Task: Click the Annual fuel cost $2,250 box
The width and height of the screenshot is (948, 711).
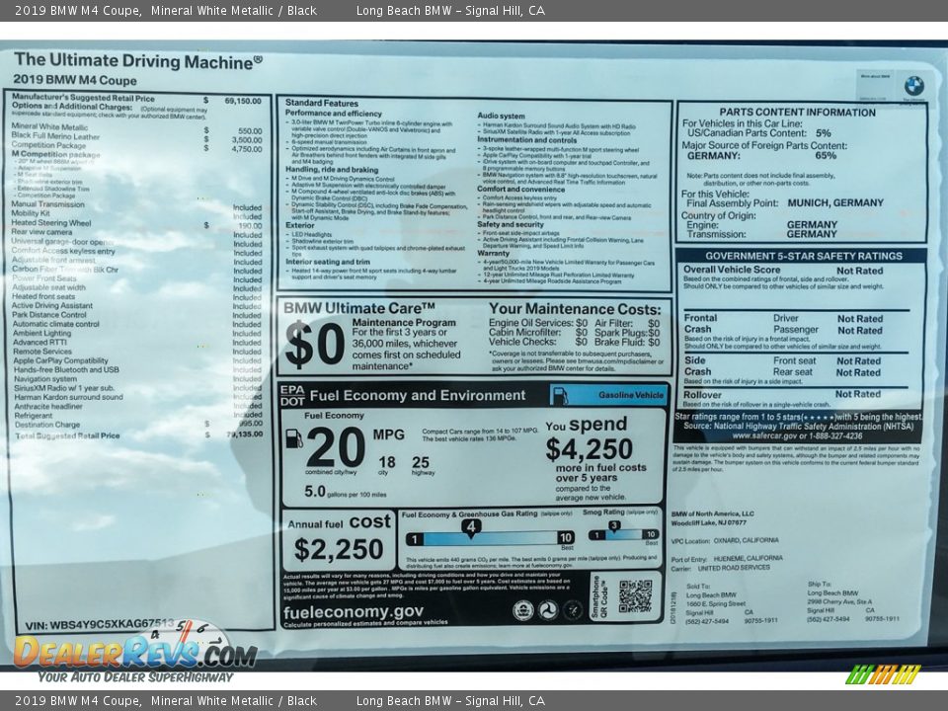Action: coord(339,539)
